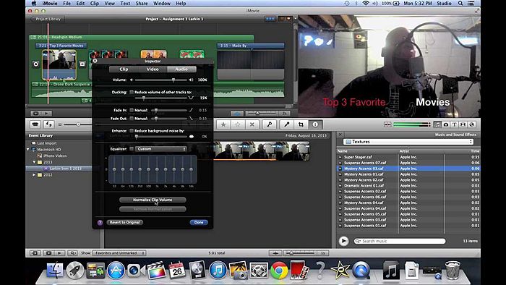The image size is (506, 285).
Task: Select Super Stager.caf in sound list
Action: click(408, 157)
